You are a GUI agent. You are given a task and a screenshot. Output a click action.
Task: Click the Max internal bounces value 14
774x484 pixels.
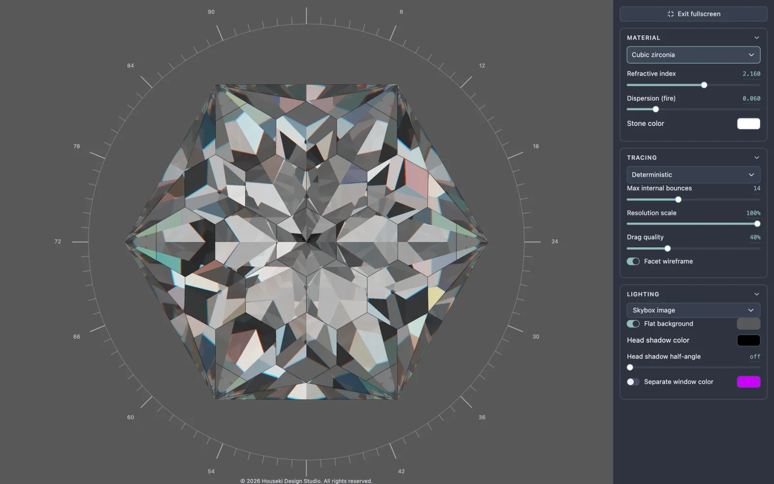click(x=757, y=188)
